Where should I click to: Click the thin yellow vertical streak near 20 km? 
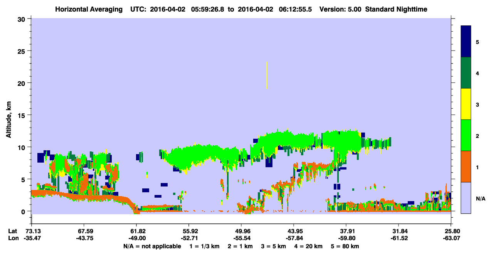pos(267,75)
